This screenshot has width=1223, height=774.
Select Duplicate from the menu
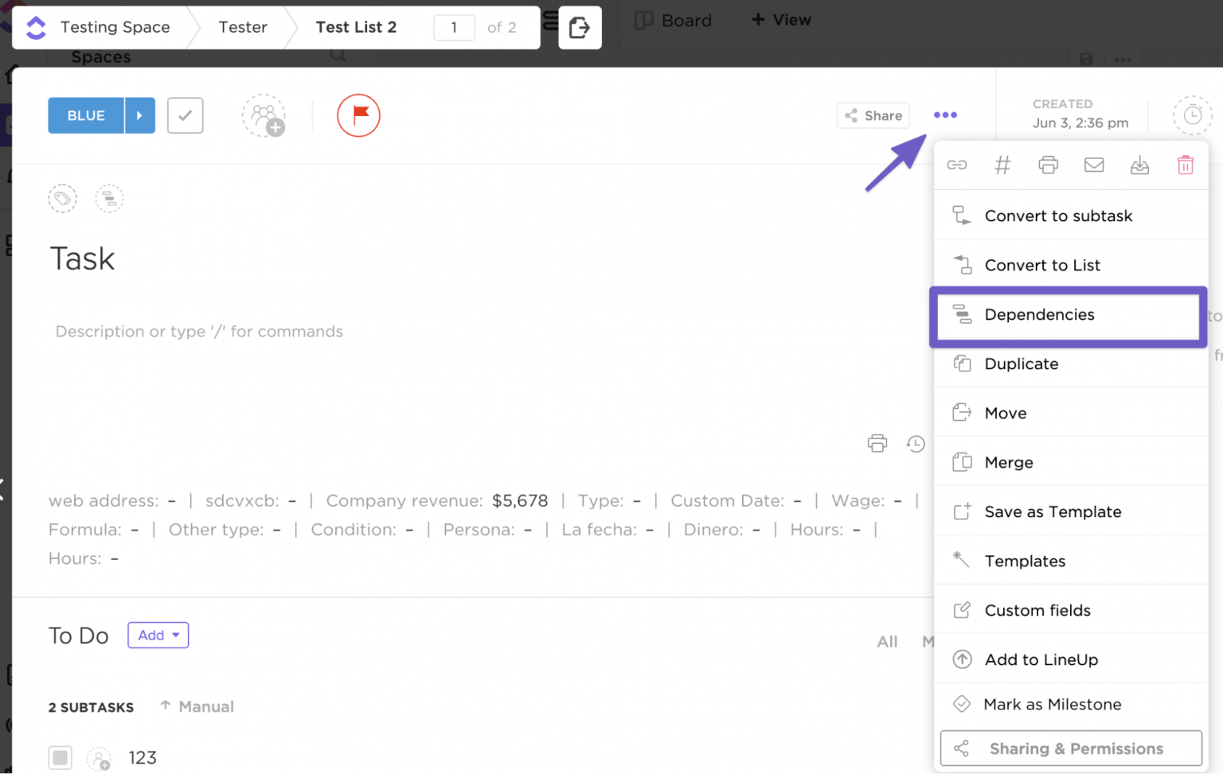(x=1021, y=364)
